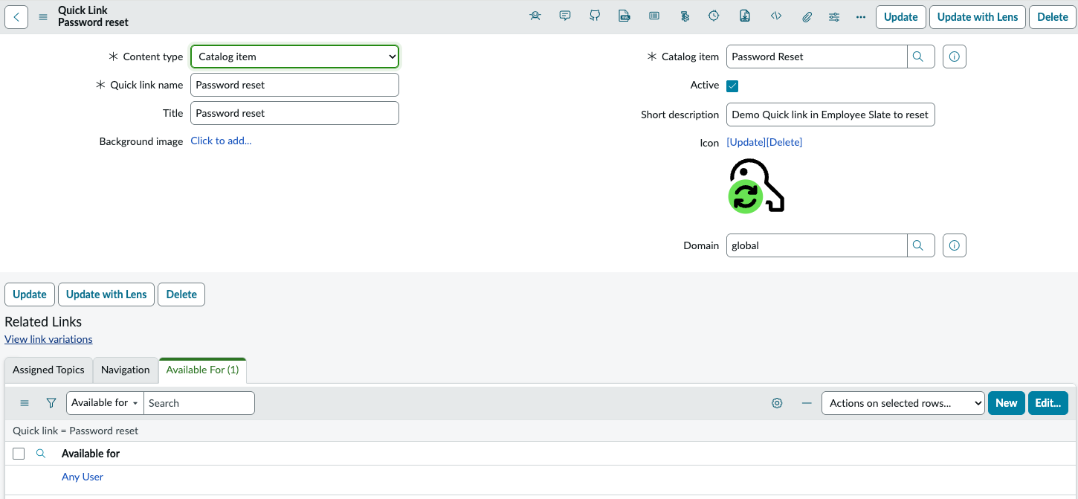Click the script tree icon in header
The width and height of the screenshot is (1078, 499).
[x=685, y=16]
